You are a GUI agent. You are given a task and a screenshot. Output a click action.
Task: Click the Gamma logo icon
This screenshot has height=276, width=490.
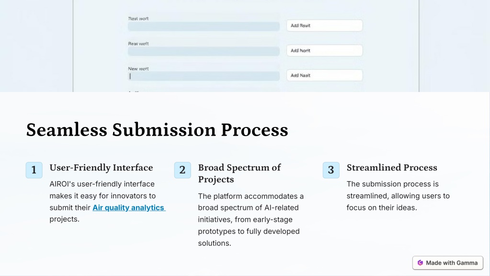[x=421, y=263]
